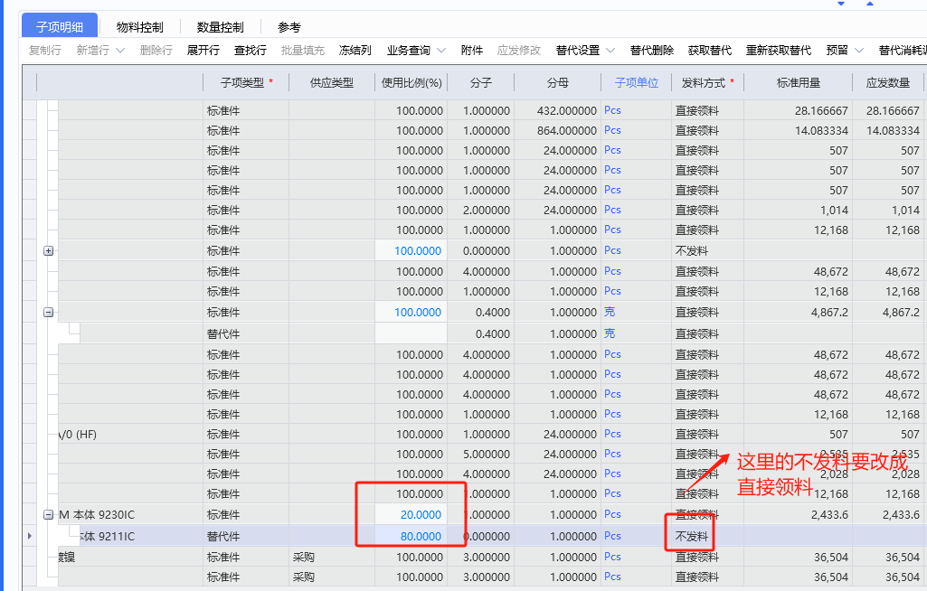Image resolution: width=927 pixels, height=591 pixels.
Task: Expand the collapsed row with 不发料 and 0.000000 分子
Action: point(49,250)
